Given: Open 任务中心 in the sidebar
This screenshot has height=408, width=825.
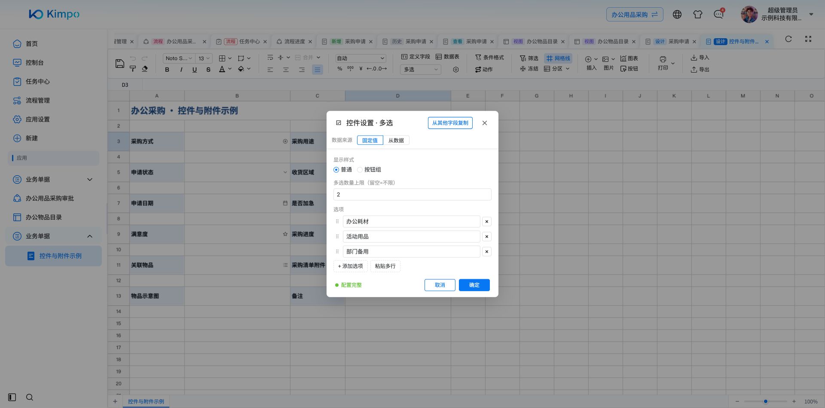Looking at the screenshot, I should (38, 82).
